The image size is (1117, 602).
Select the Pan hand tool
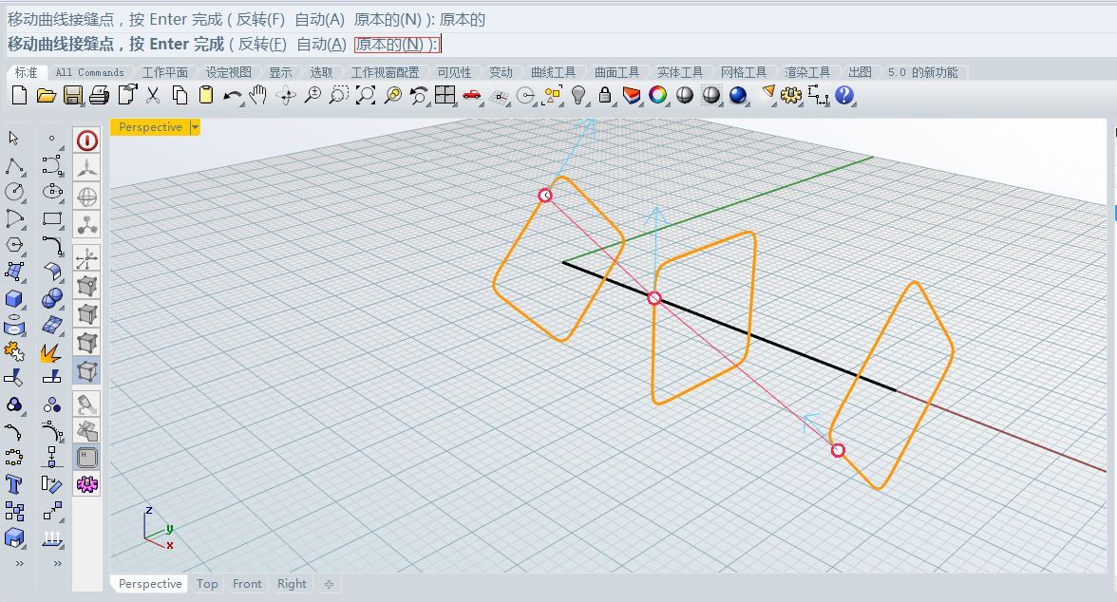(258, 95)
